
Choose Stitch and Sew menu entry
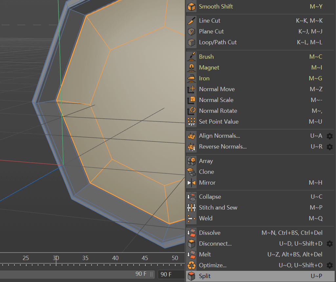click(x=260, y=208)
